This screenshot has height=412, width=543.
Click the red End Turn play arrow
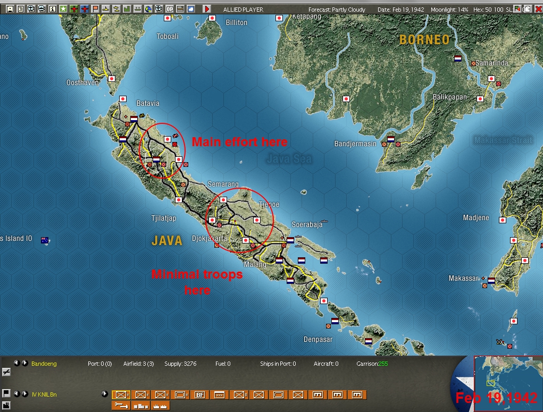tap(207, 9)
